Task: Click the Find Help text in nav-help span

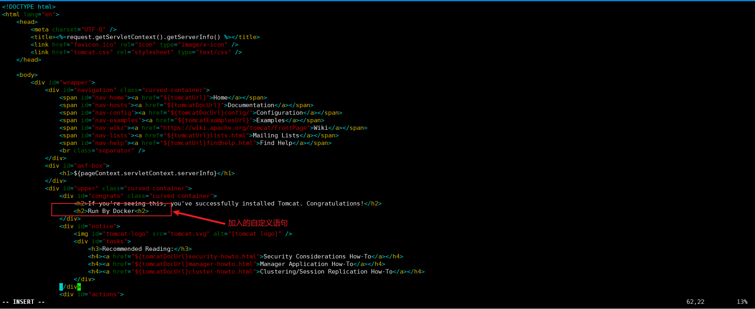Action: click(276, 143)
